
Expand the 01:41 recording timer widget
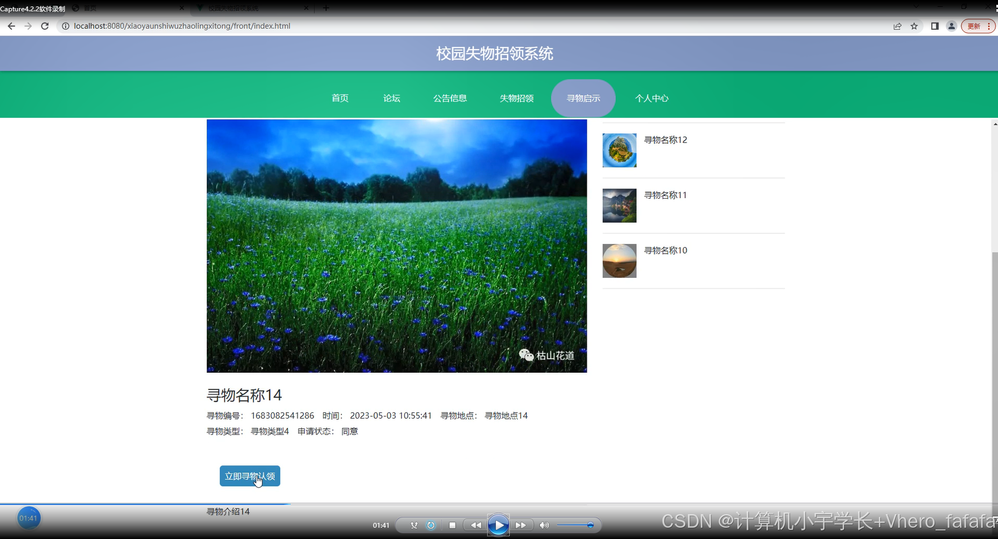click(29, 517)
